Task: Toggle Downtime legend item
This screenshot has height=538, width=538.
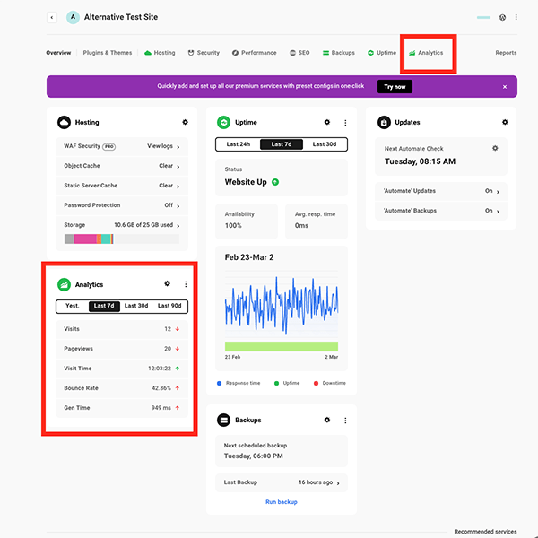Action: pos(329,383)
